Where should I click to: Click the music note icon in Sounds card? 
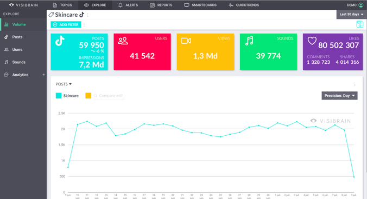(249, 41)
